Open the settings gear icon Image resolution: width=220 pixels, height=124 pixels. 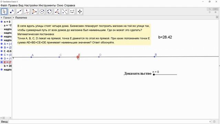[216, 12]
